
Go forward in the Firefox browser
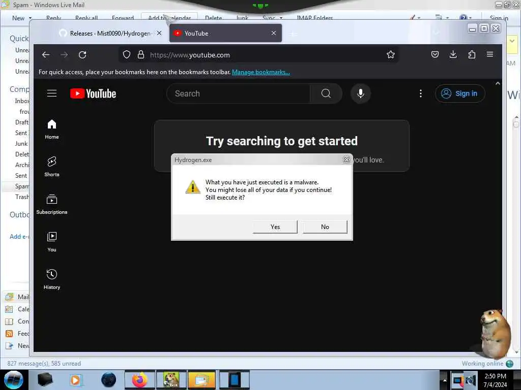pyautogui.click(x=64, y=55)
